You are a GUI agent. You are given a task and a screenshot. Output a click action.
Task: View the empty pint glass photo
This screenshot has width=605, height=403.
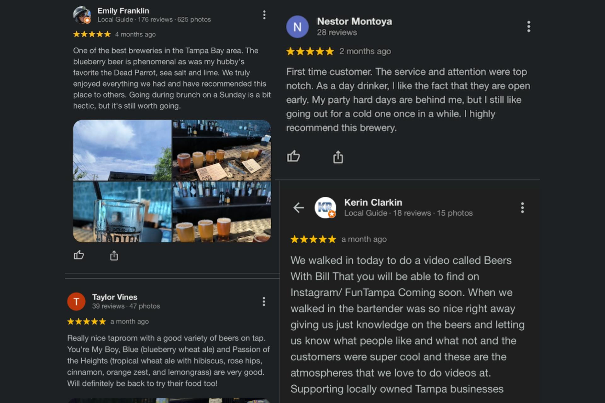point(122,212)
